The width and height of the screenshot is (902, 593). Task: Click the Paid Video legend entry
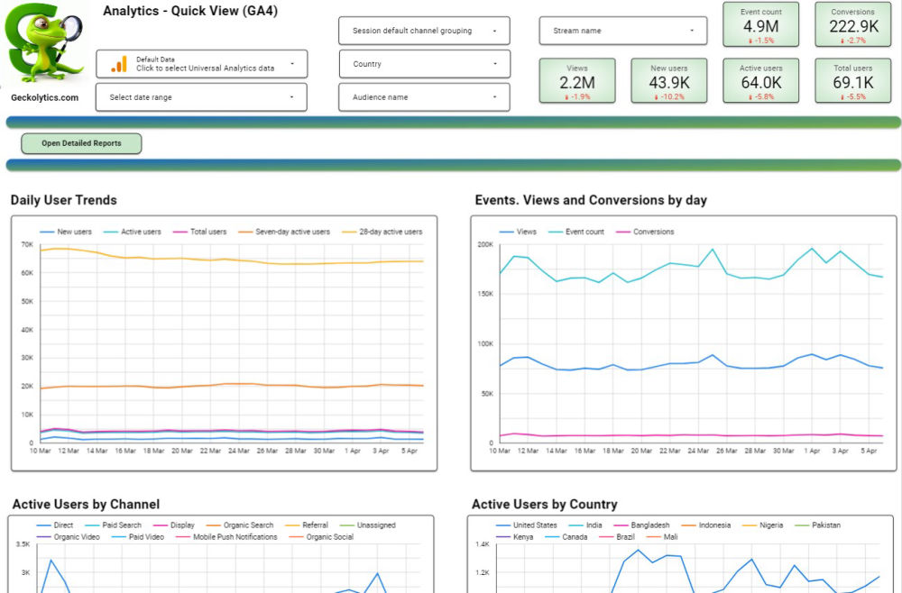[137, 537]
